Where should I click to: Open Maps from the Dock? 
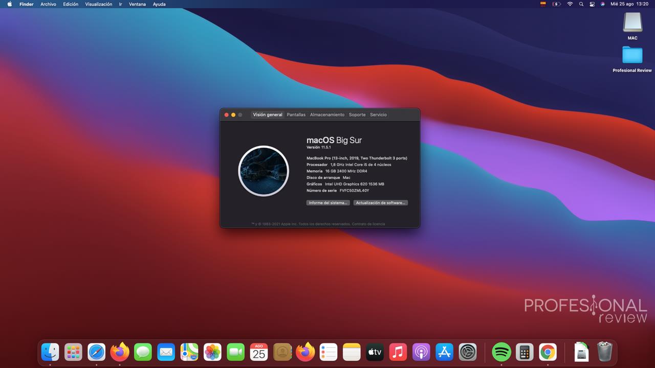pos(189,352)
